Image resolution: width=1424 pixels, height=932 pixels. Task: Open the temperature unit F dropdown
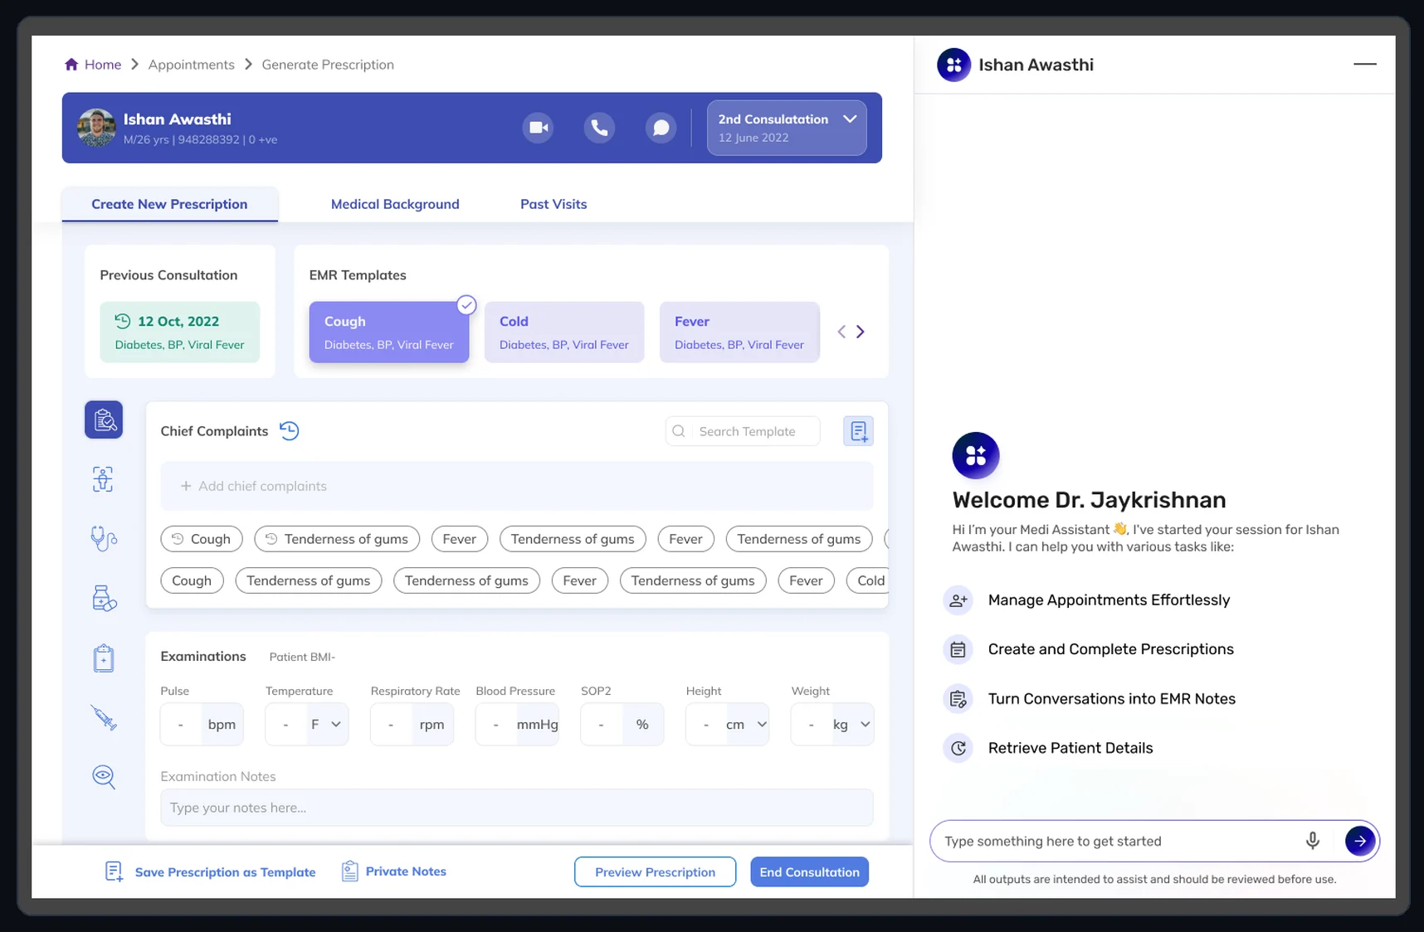327,725
